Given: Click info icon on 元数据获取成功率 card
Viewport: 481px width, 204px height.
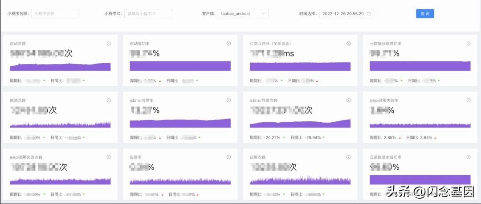Looking at the screenshot, I should 469,44.
